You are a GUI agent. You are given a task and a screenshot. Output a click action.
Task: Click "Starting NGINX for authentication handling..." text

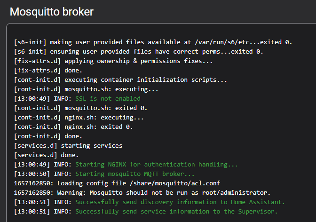click(157, 165)
